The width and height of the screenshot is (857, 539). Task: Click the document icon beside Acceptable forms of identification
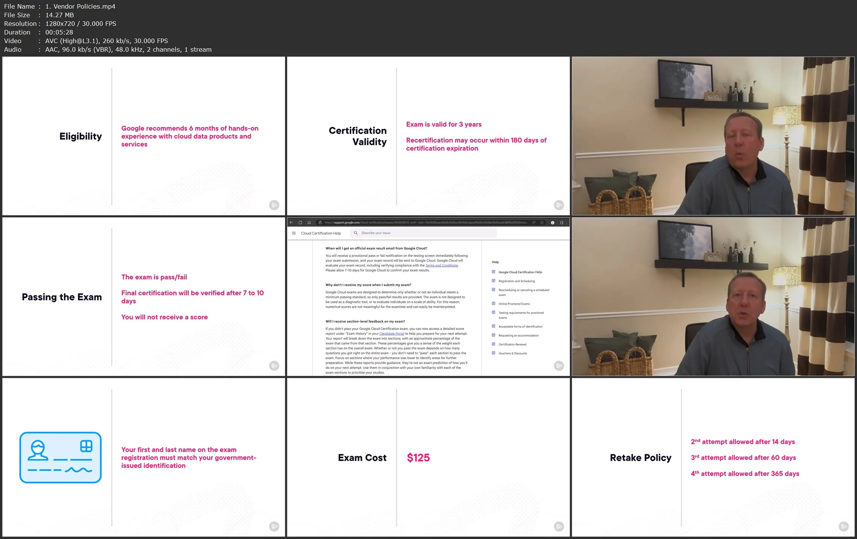[x=494, y=326]
